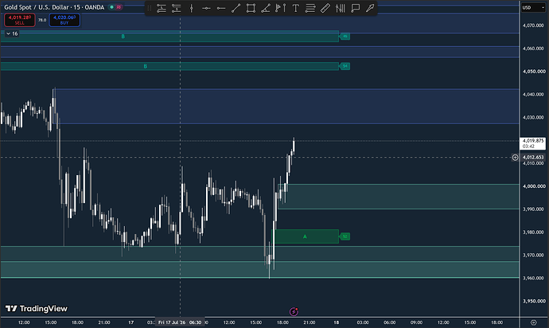Select the Fib retracement tool
This screenshot has height=328, width=549.
coord(310,8)
